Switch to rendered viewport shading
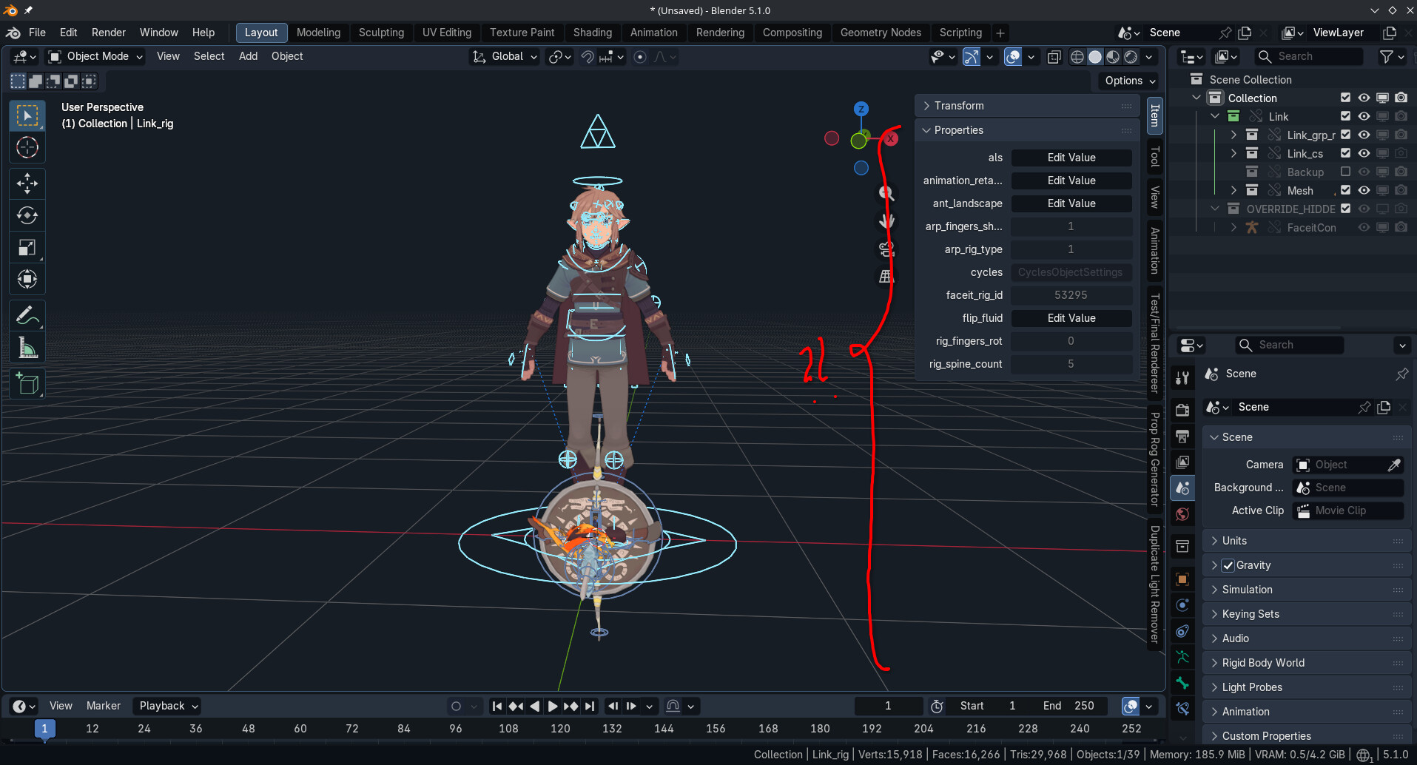1417x765 pixels. (1131, 57)
